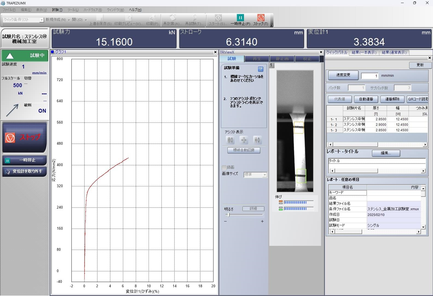Open the ハードウェア(R) menu
The width and height of the screenshot is (433, 296).
point(93,10)
